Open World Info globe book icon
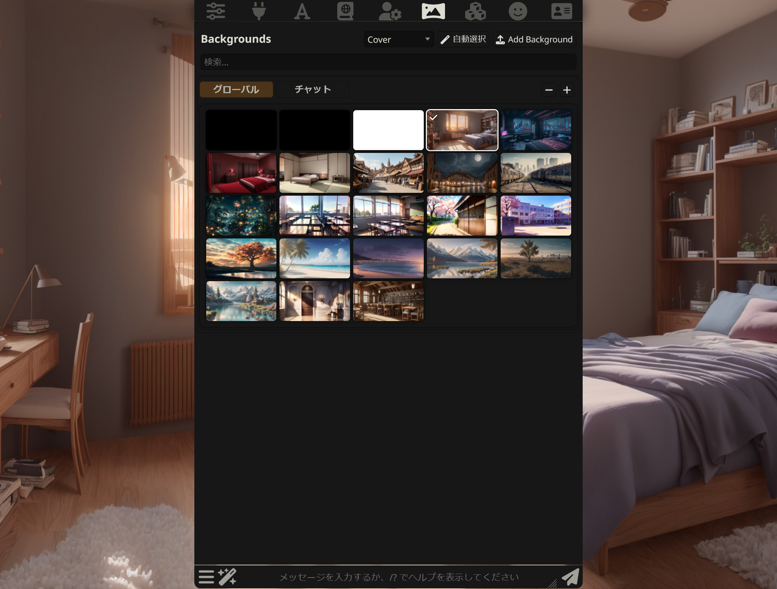Viewport: 777px width, 589px height. 345,11
